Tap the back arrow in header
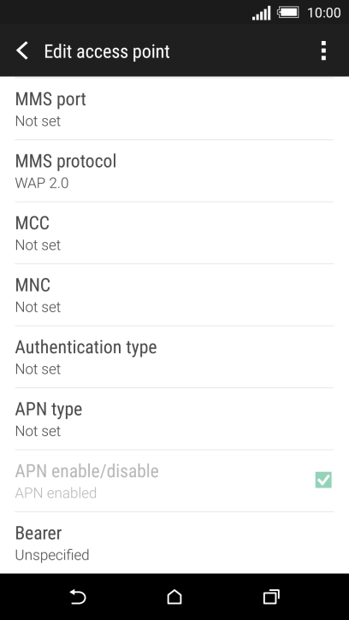This screenshot has width=349, height=620. (22, 51)
